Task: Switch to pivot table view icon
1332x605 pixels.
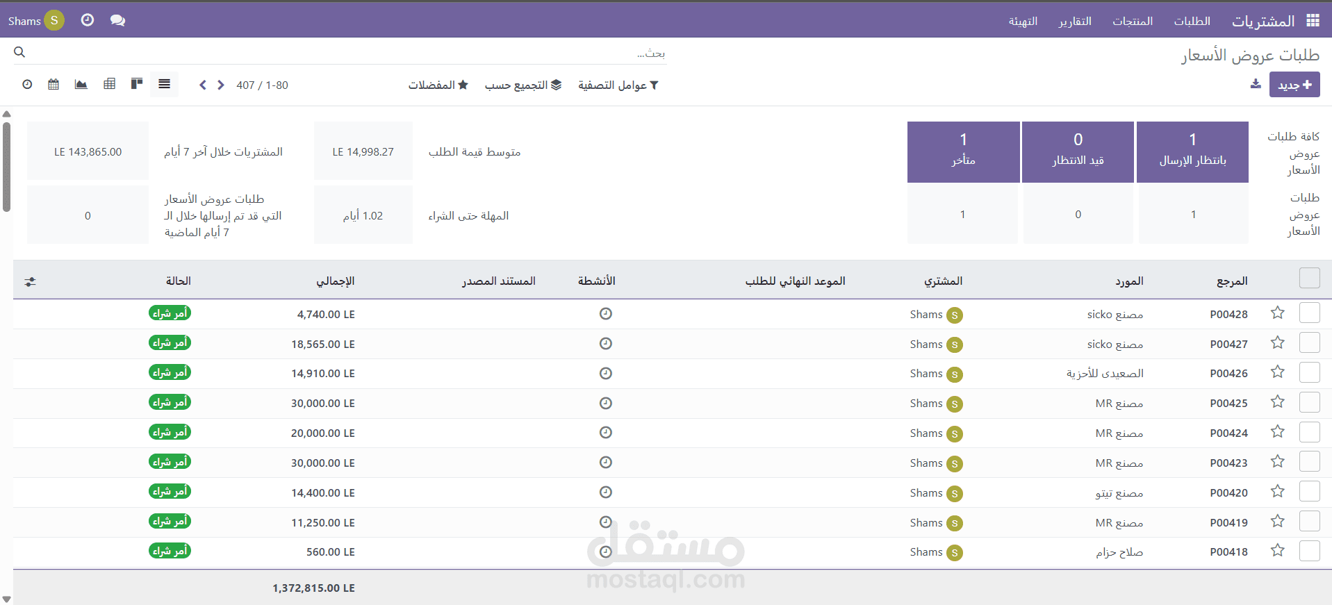Action: click(109, 84)
